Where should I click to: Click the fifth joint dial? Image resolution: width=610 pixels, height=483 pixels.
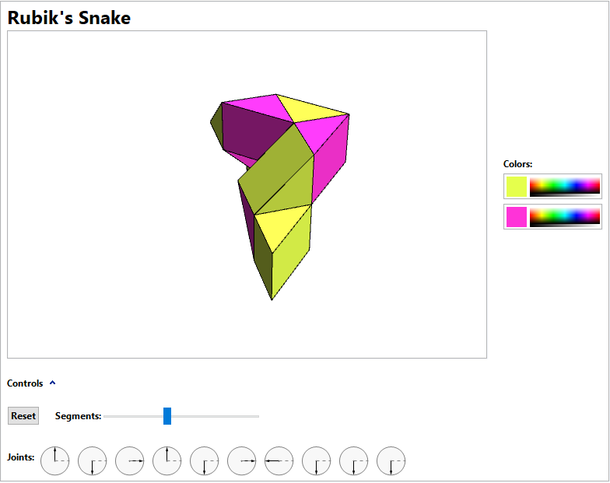(205, 461)
